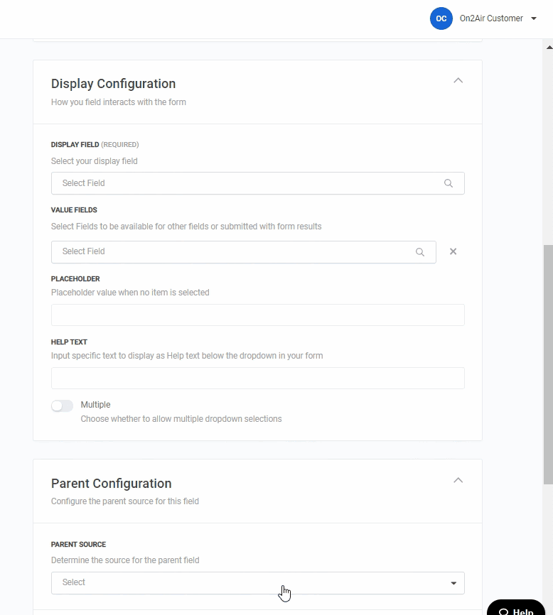Collapse the Parent Configuration section

458,480
